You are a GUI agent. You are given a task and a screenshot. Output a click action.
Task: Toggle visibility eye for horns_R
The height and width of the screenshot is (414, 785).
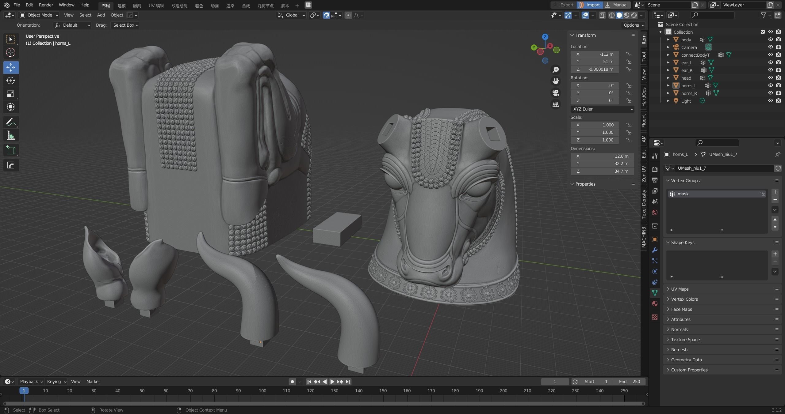pos(770,93)
